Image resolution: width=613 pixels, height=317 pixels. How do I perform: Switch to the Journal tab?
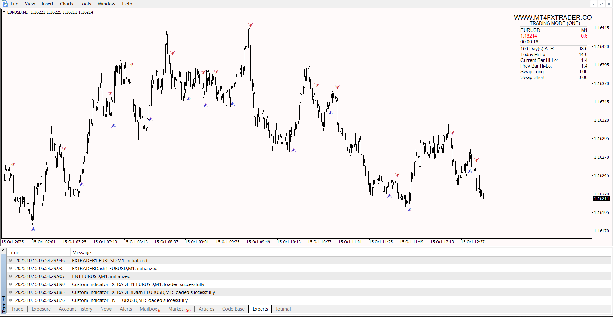[283, 309]
